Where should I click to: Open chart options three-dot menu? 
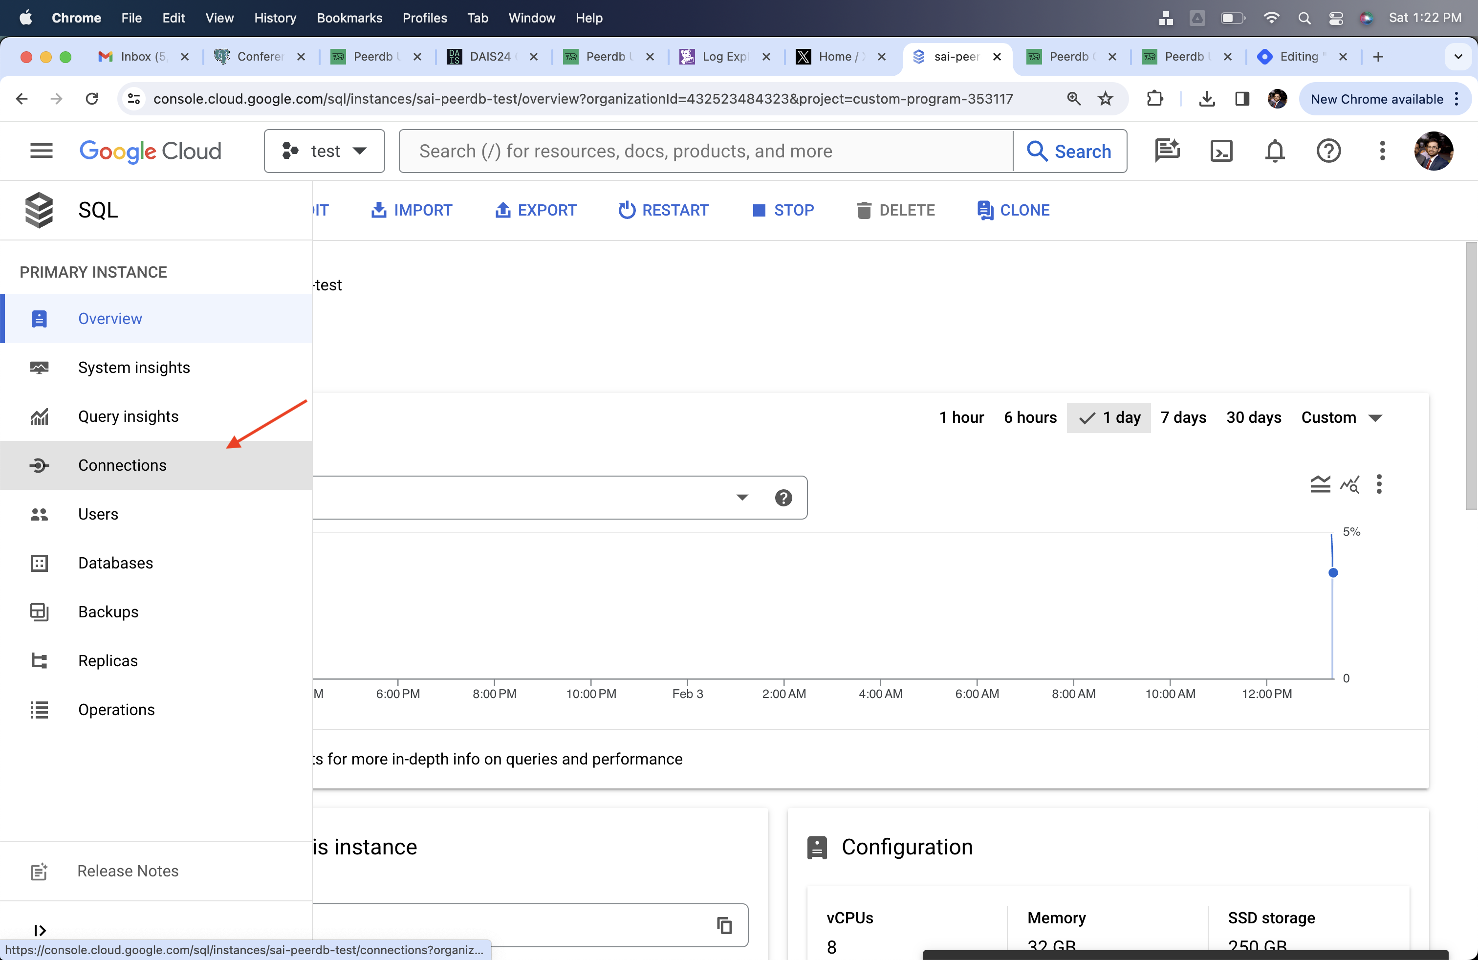pos(1379,484)
